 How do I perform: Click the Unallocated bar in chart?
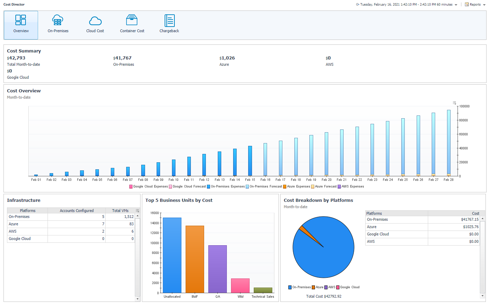tap(172, 255)
